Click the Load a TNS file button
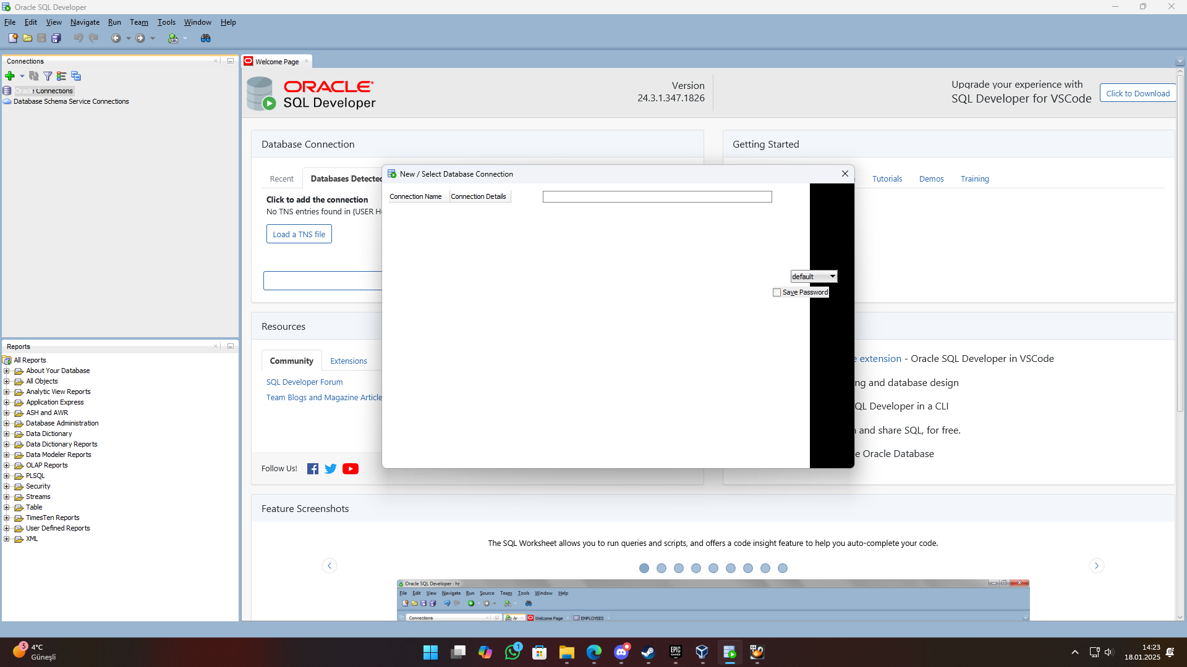1187x667 pixels. tap(299, 234)
